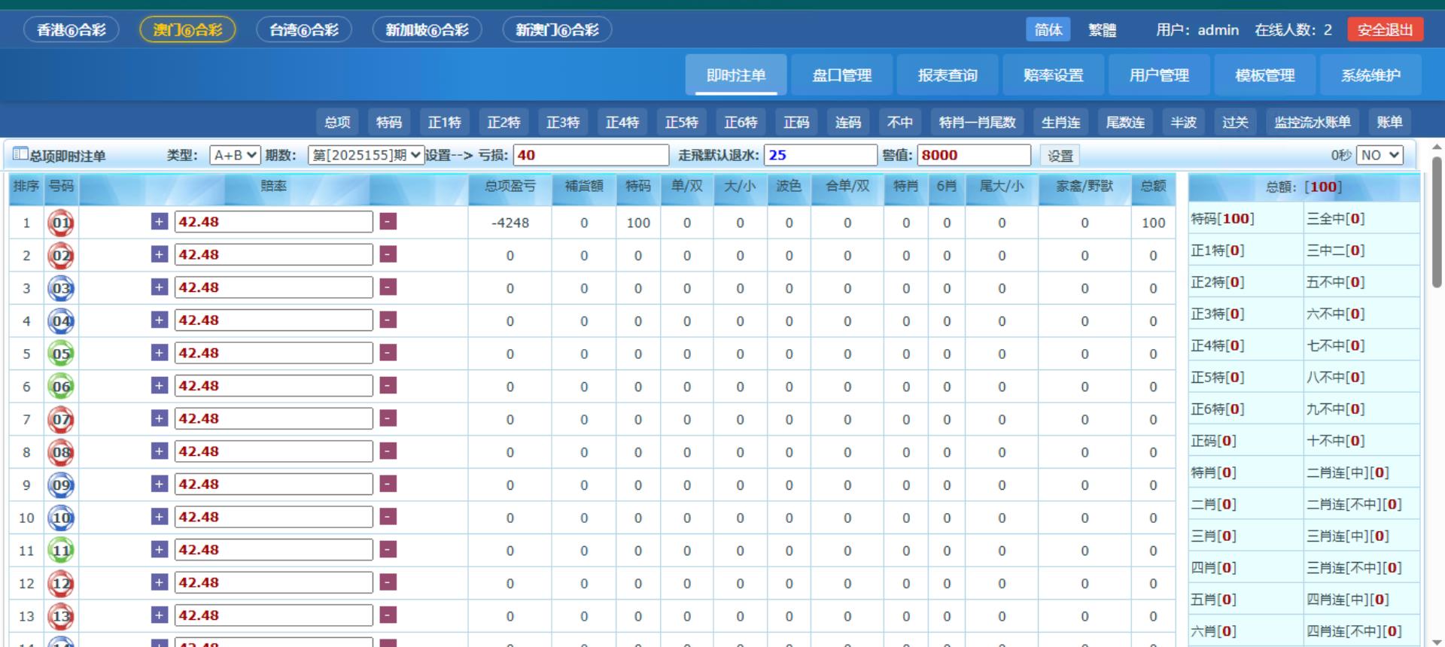Click the green ball icon 05

click(x=61, y=354)
